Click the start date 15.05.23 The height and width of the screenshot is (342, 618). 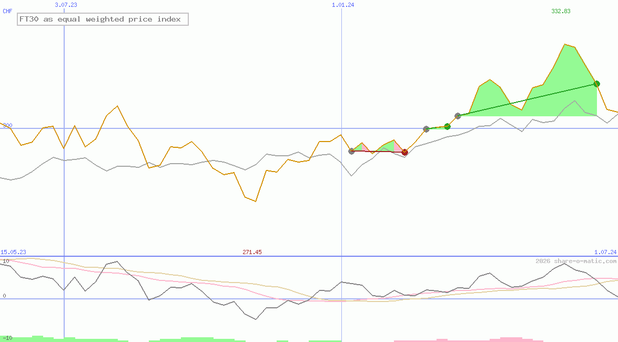point(13,252)
